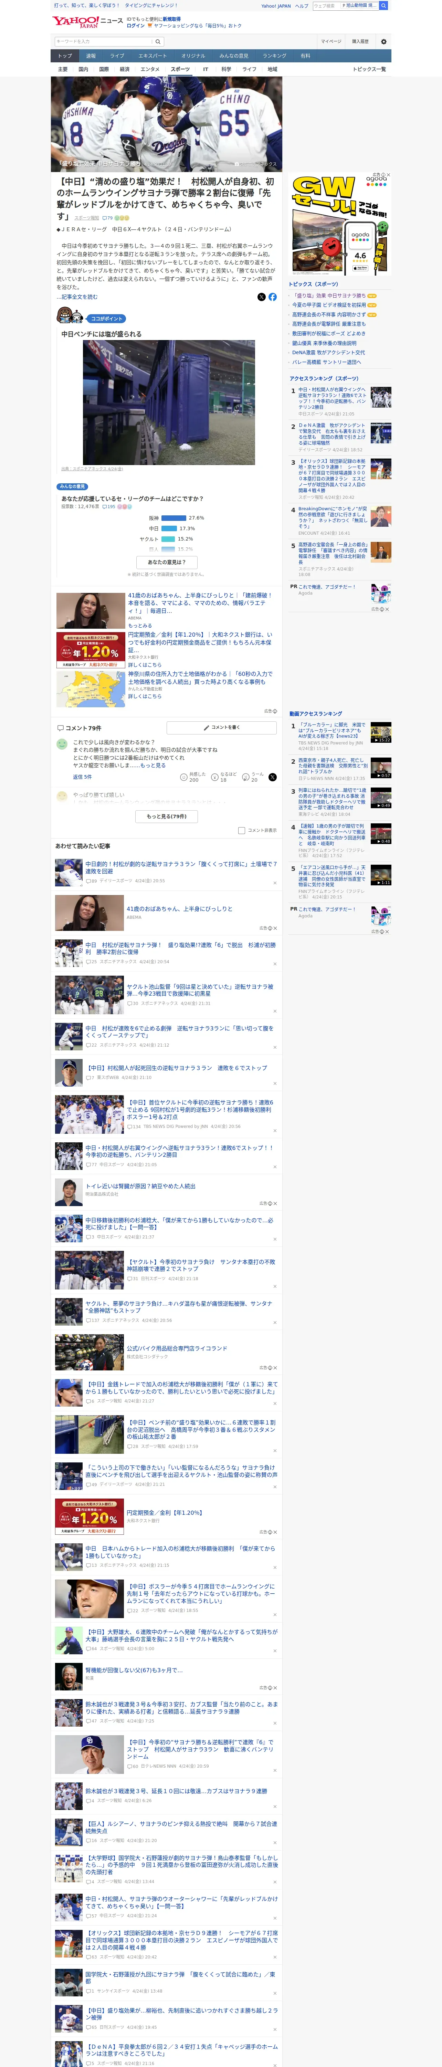Share the article on Facebook
The width and height of the screenshot is (442, 2067).
pyautogui.click(x=273, y=297)
